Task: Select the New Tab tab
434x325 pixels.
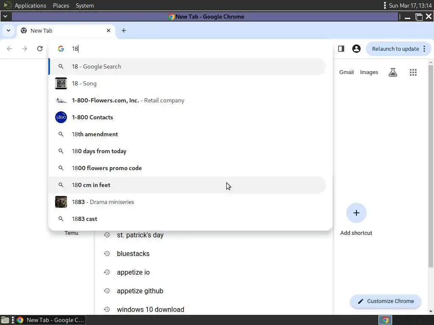Action: pyautogui.click(x=67, y=30)
